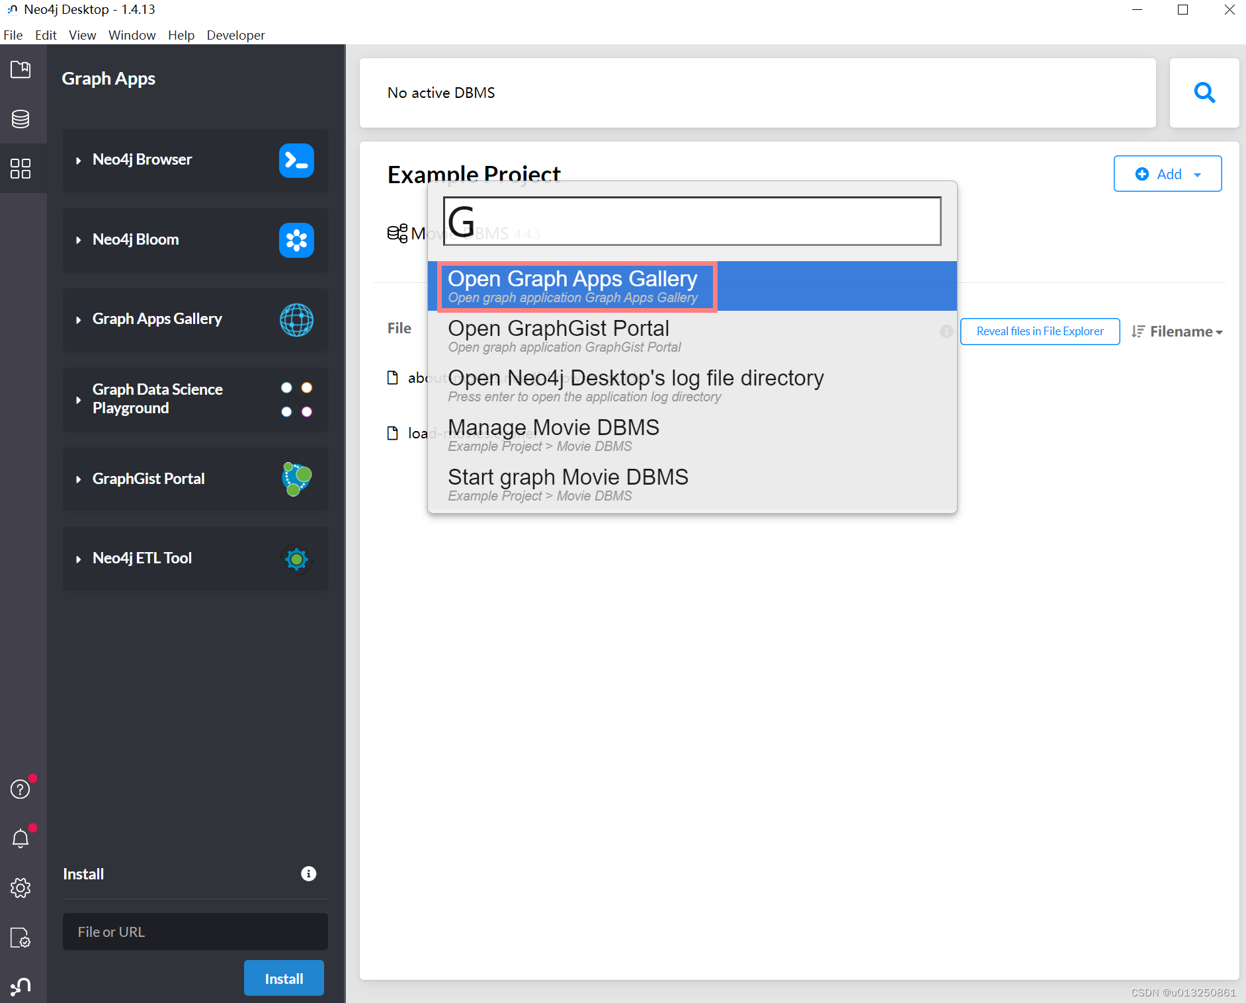Select 'Open Graph Apps Gallery' command
This screenshot has width=1246, height=1003.
[x=692, y=286]
